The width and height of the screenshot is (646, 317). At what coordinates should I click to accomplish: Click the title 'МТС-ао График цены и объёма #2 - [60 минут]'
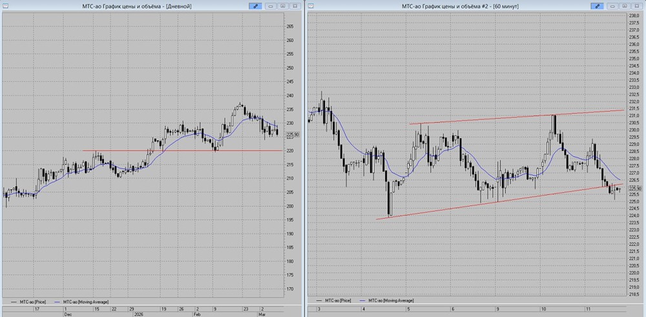(460, 6)
